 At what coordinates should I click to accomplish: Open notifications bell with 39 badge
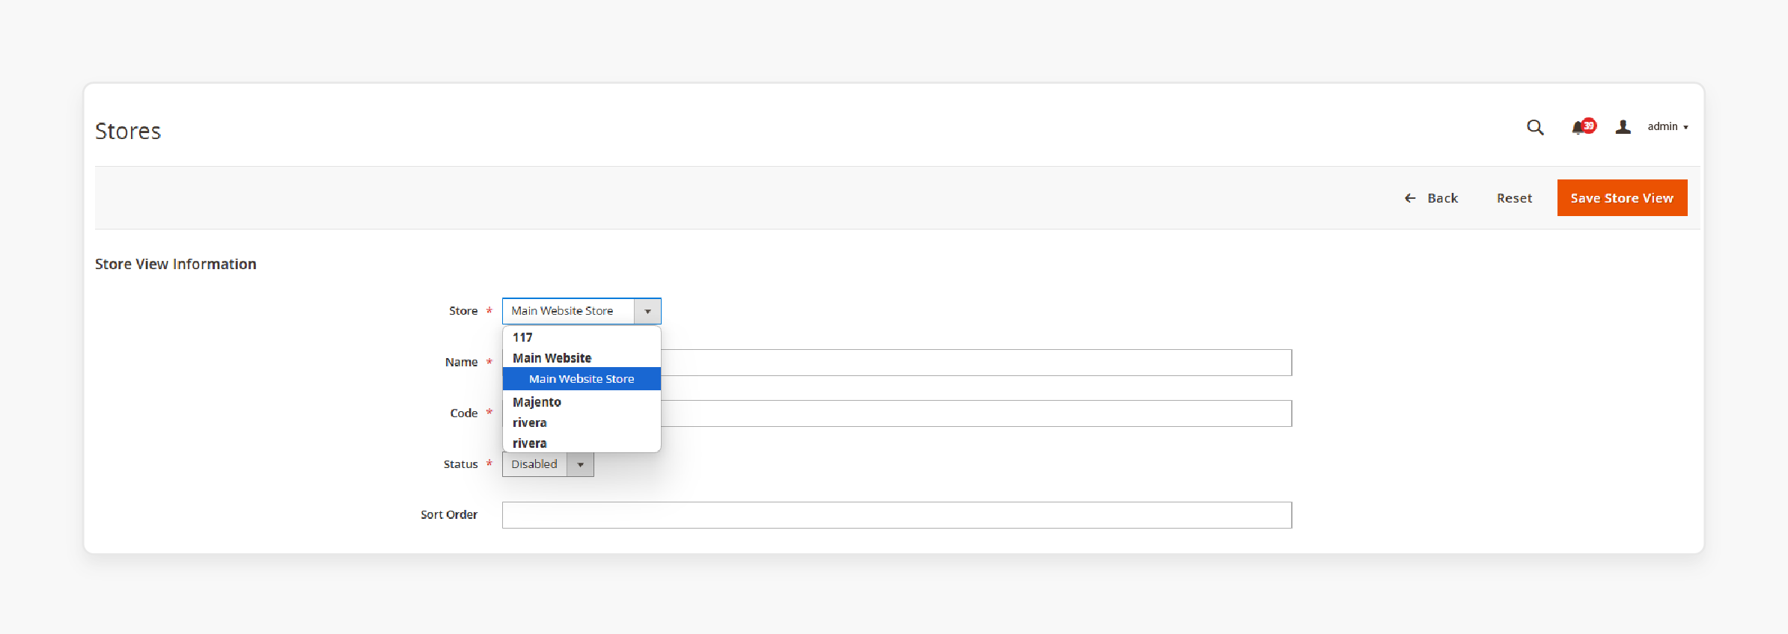[1583, 126]
